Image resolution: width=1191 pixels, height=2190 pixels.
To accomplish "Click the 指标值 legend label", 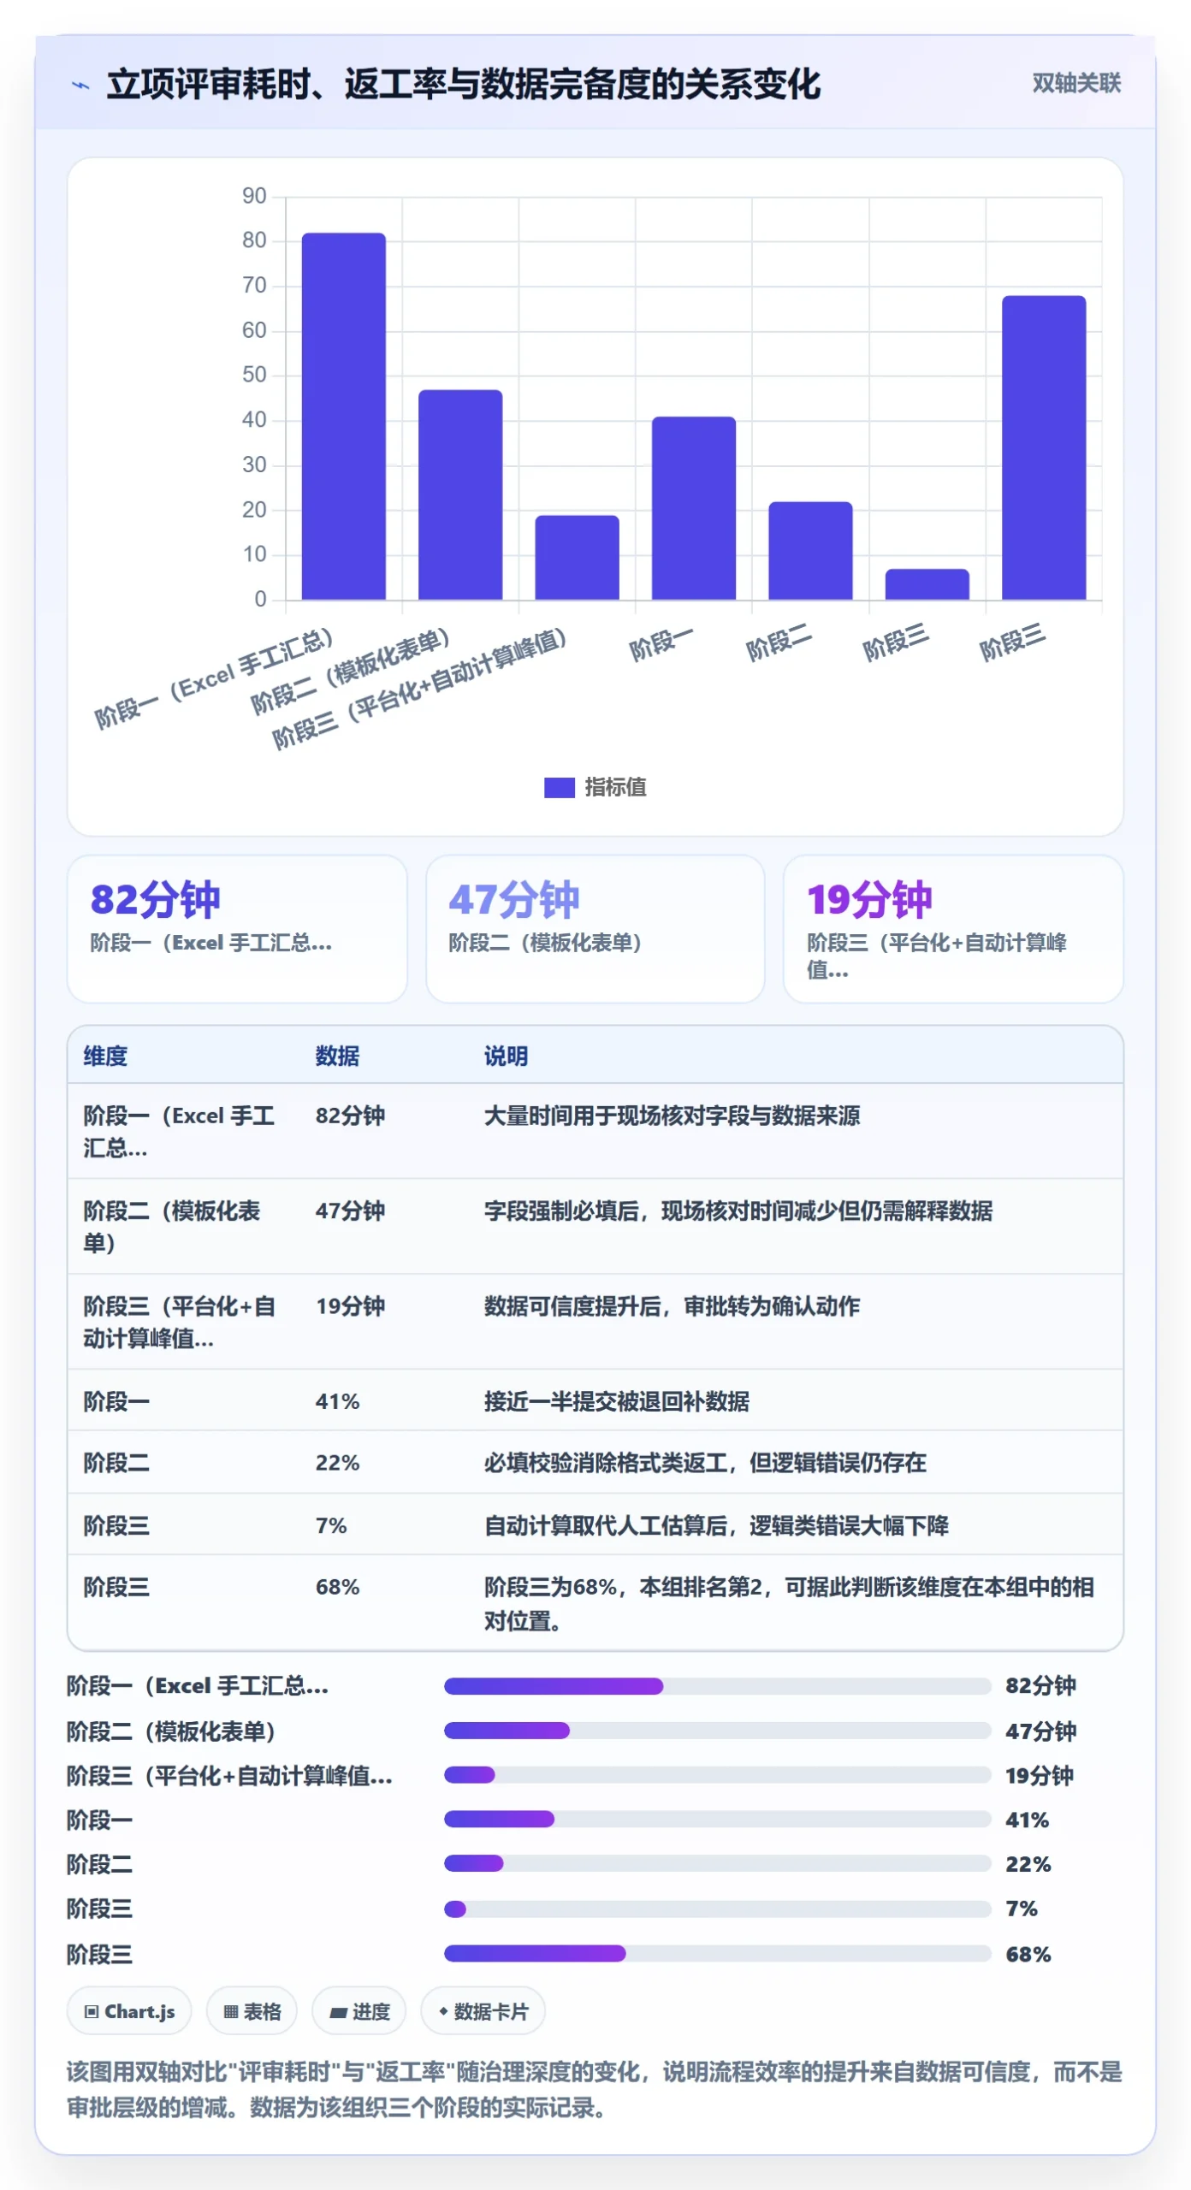I will (x=615, y=787).
